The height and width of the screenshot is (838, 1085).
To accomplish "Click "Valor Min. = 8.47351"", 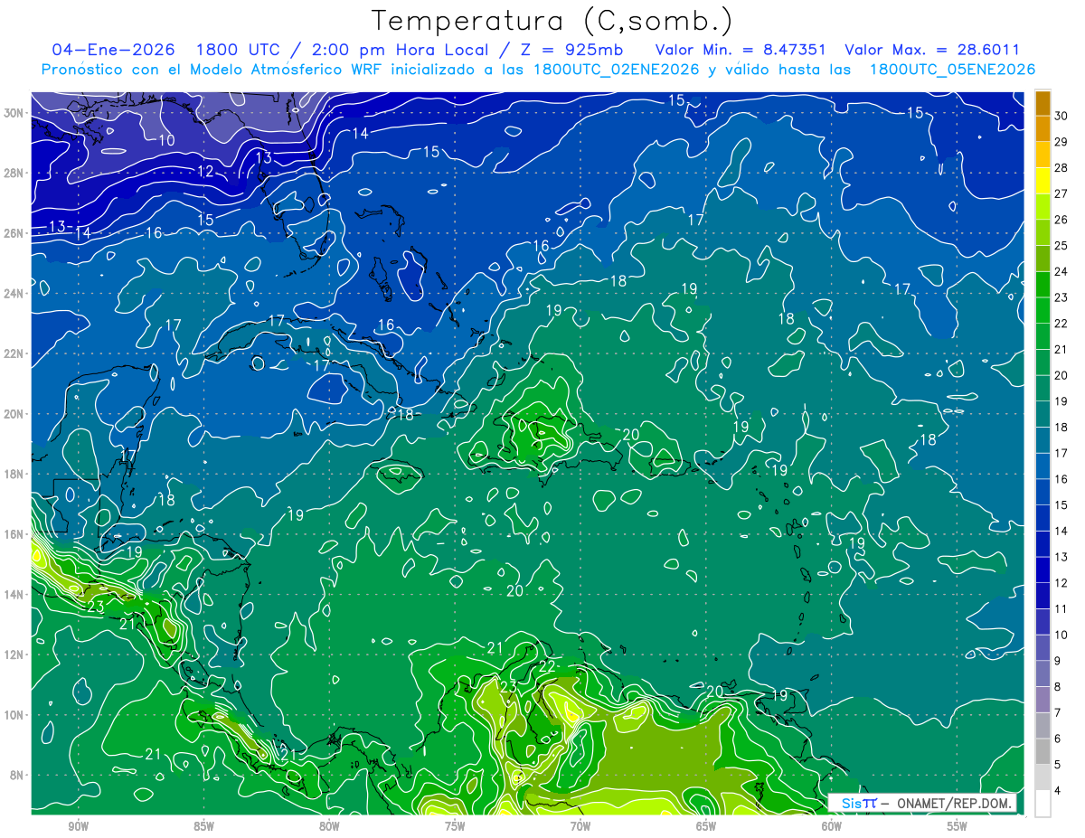I will pos(741,51).
